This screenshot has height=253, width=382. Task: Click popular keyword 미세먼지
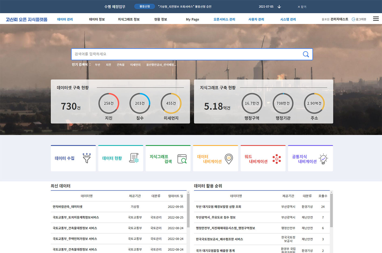(135, 65)
